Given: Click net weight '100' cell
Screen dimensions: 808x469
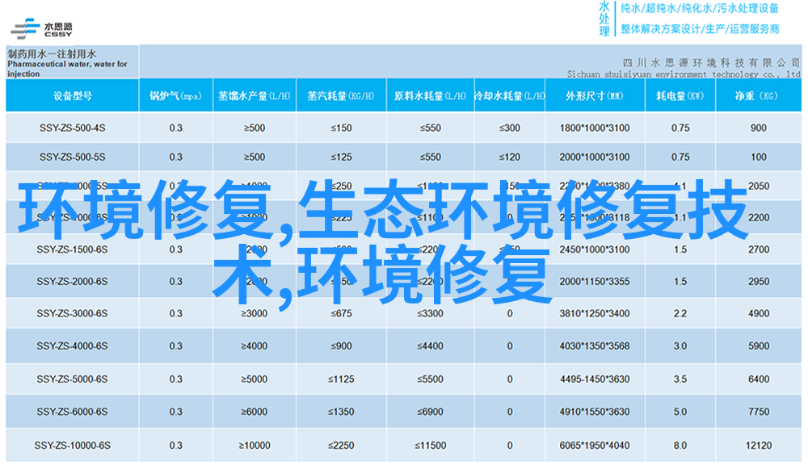Looking at the screenshot, I should (759, 157).
